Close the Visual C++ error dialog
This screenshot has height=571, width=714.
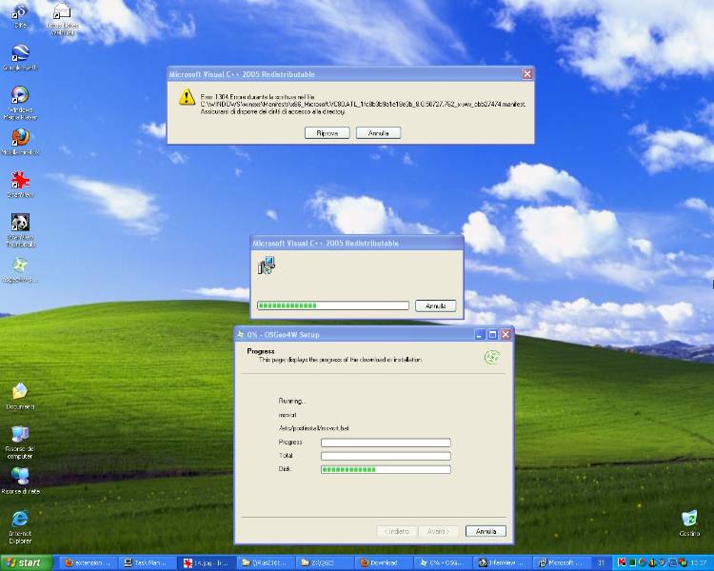click(x=527, y=74)
